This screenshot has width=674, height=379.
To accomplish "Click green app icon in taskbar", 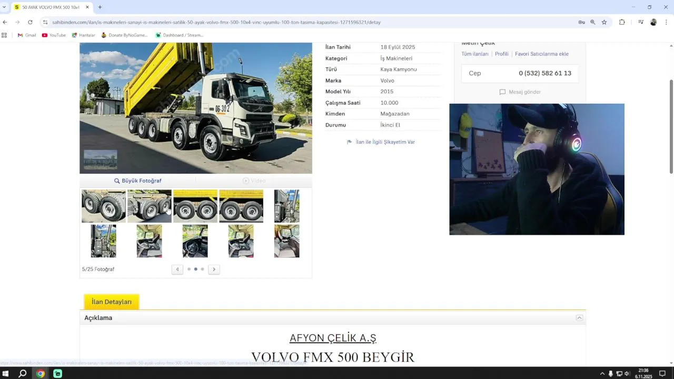I will (58, 374).
